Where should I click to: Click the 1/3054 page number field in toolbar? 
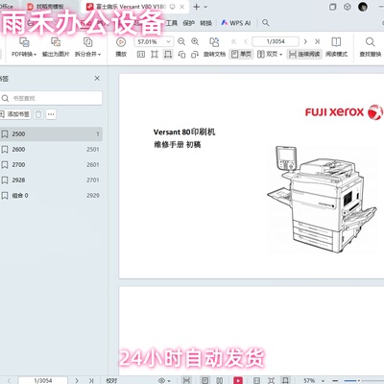click(276, 41)
